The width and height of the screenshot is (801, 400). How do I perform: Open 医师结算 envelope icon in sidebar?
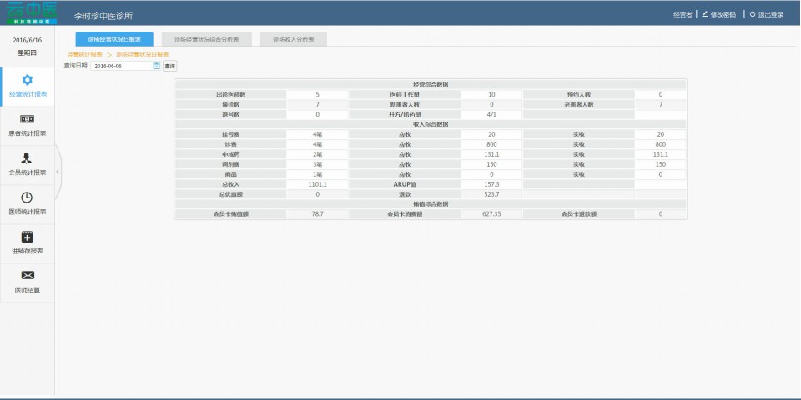pyautogui.click(x=27, y=275)
